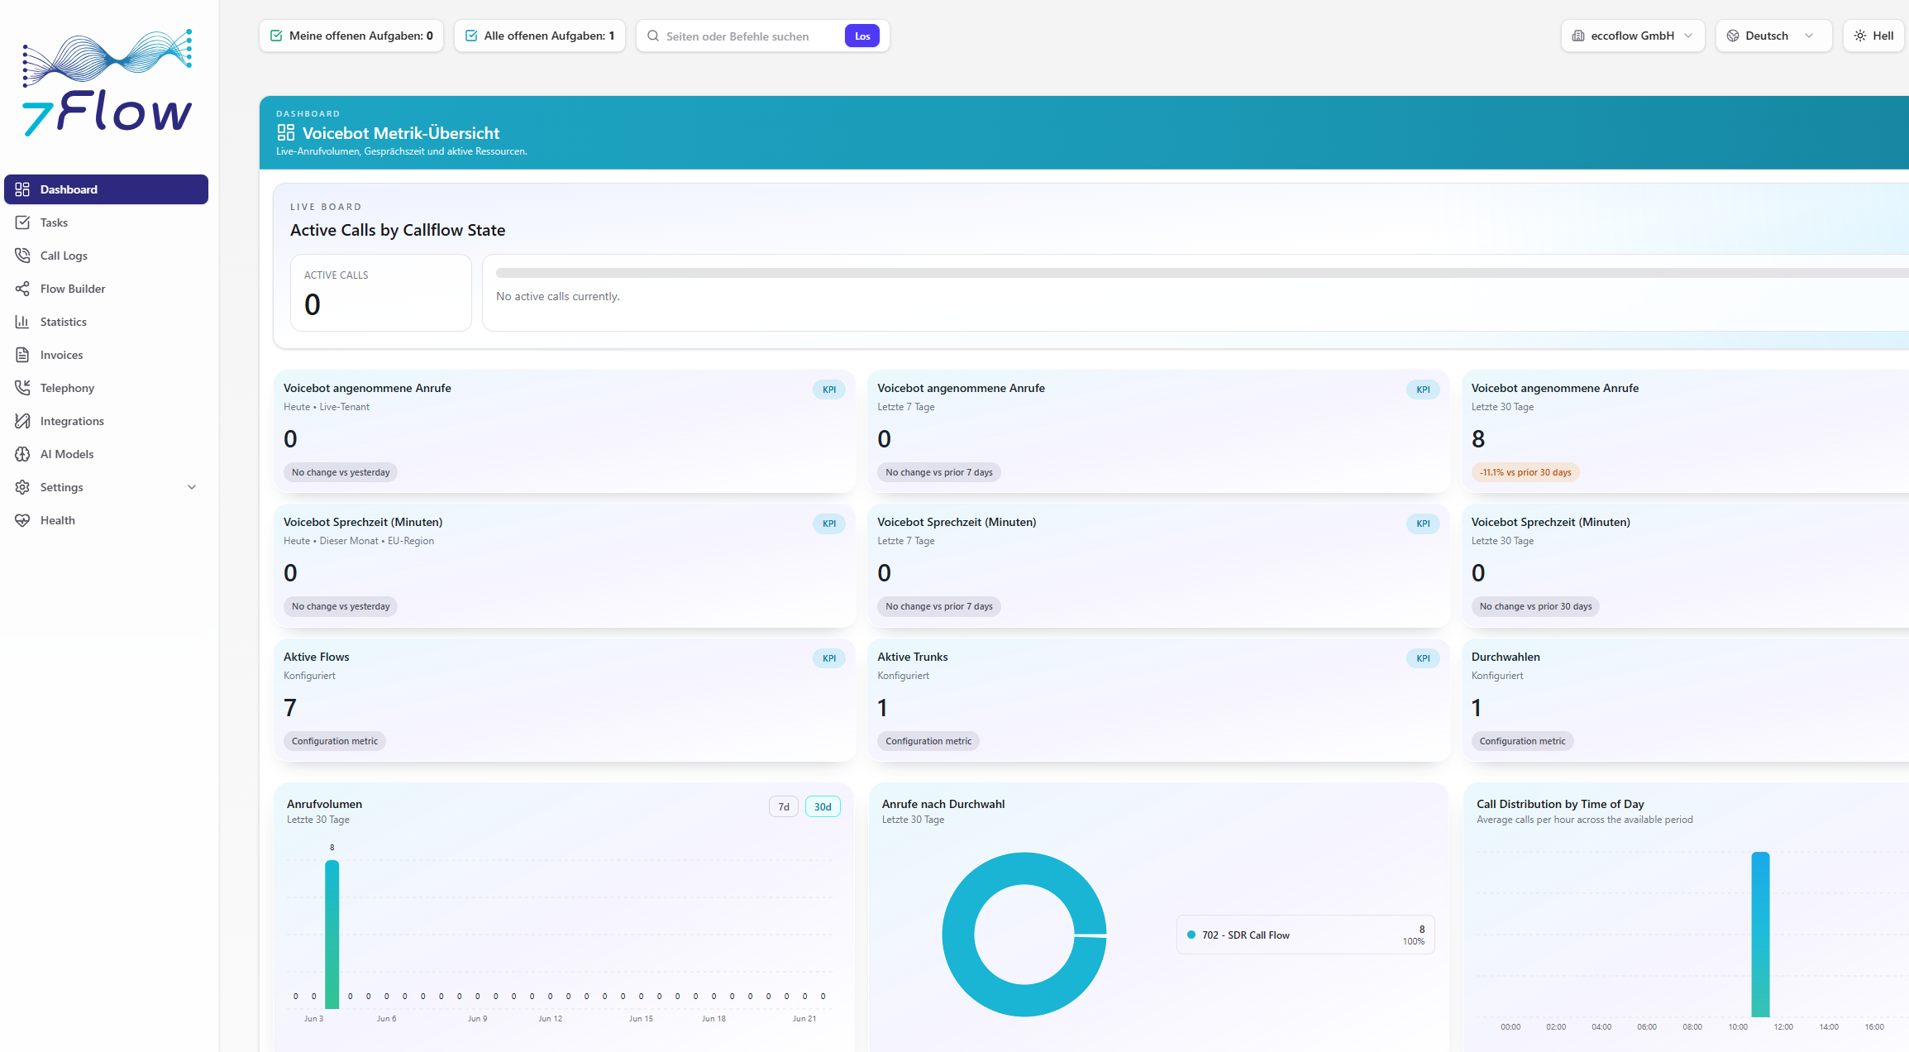Screen dimensions: 1909x1052
Task: Click the Durchwahlen card title
Action: click(x=1506, y=657)
